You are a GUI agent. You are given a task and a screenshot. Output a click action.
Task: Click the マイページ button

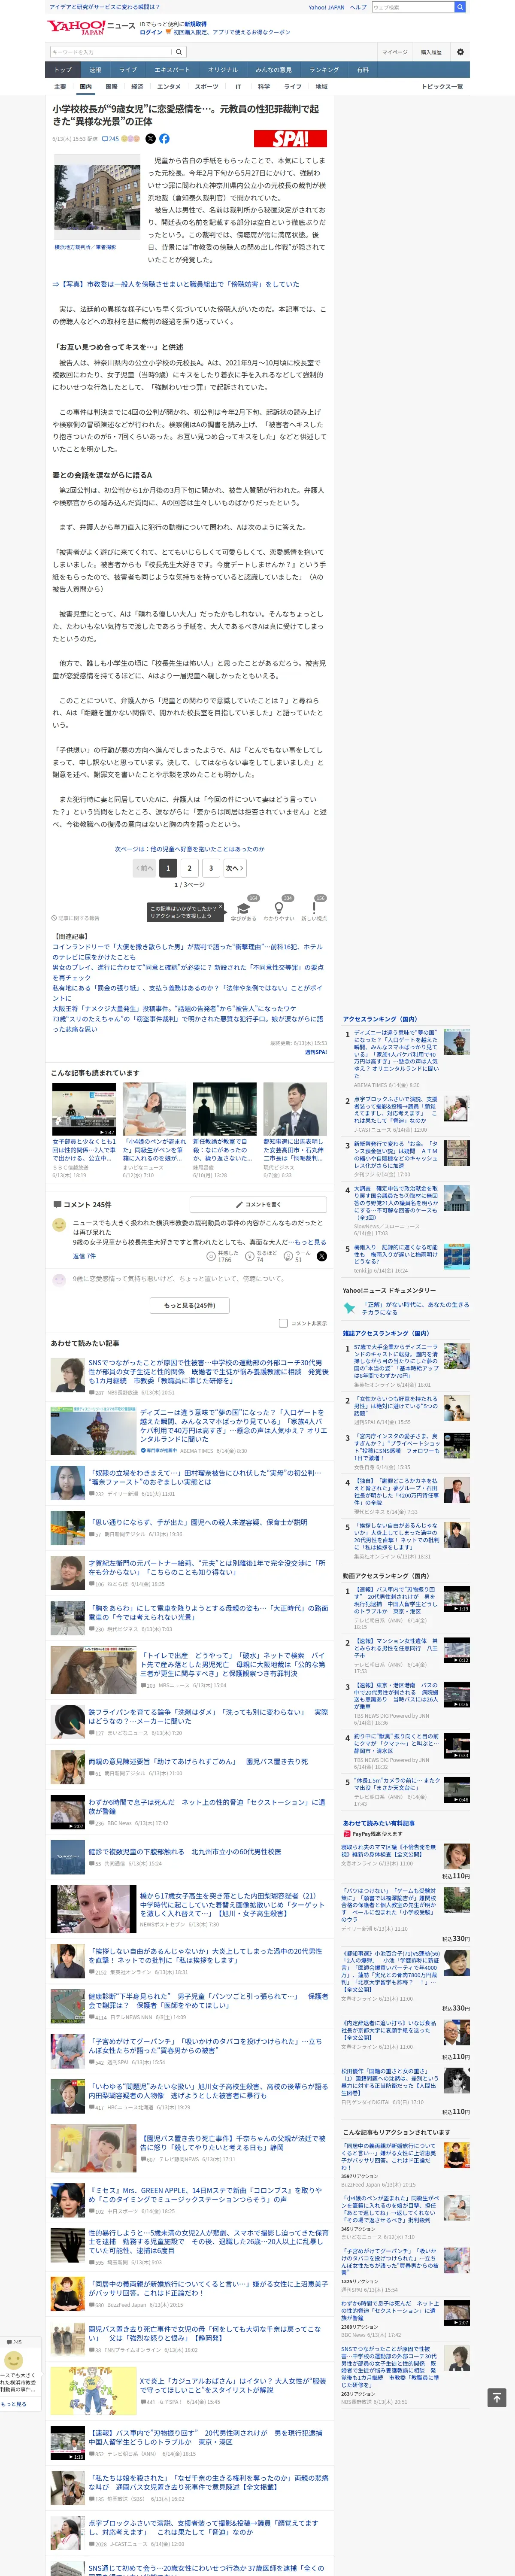[394, 52]
